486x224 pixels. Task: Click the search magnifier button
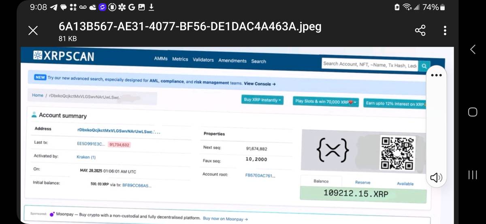(424, 66)
